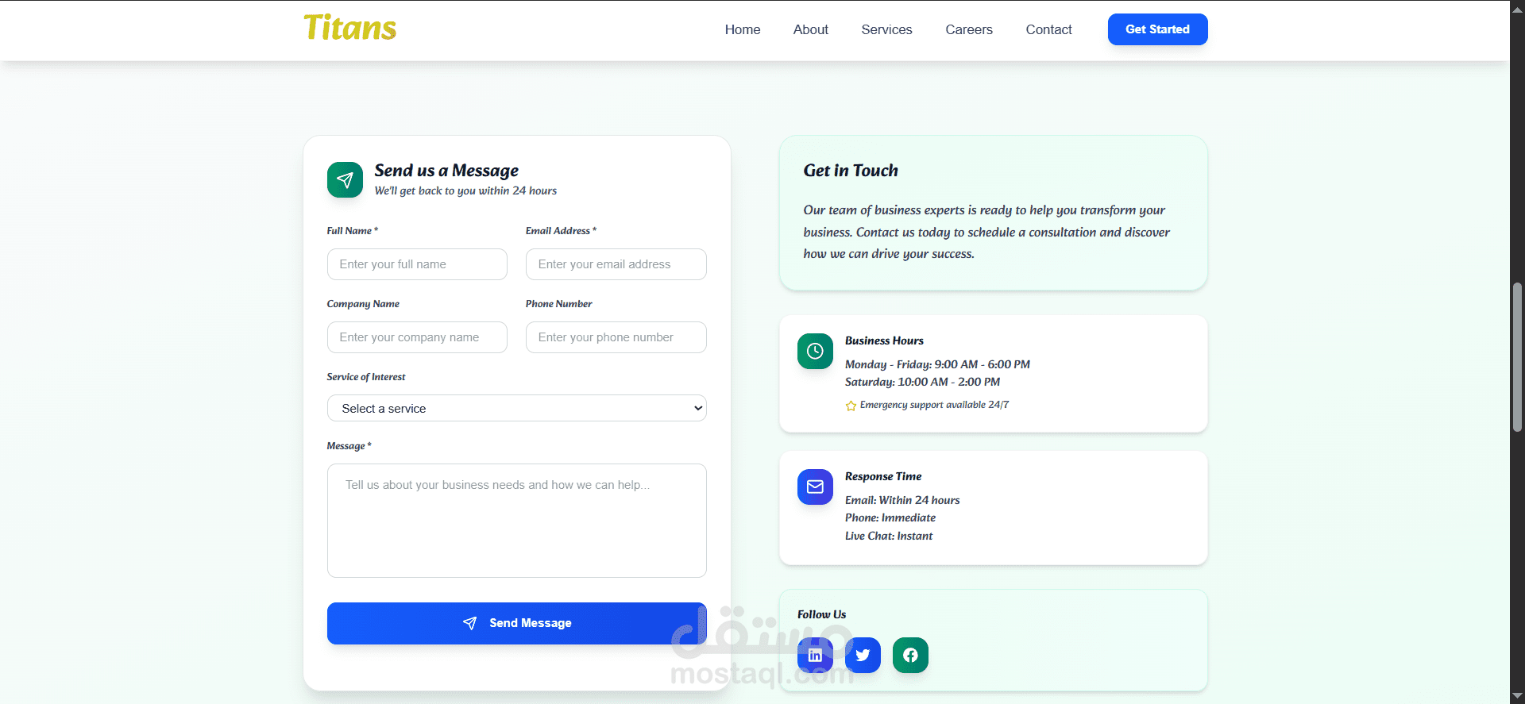Screen dimensions: 1525x704
Task: Click the paper plane icon beside Send us a Message
Action: tap(345, 179)
